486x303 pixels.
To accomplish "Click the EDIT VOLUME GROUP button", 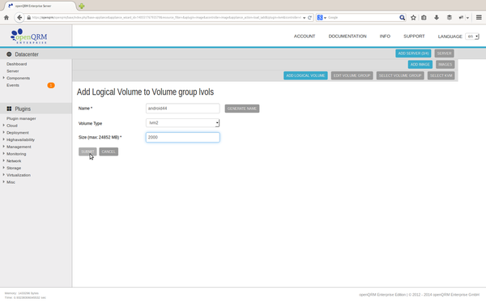I will click(x=352, y=75).
